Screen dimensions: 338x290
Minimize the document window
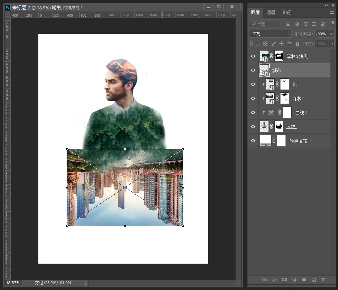pyautogui.click(x=208, y=7)
